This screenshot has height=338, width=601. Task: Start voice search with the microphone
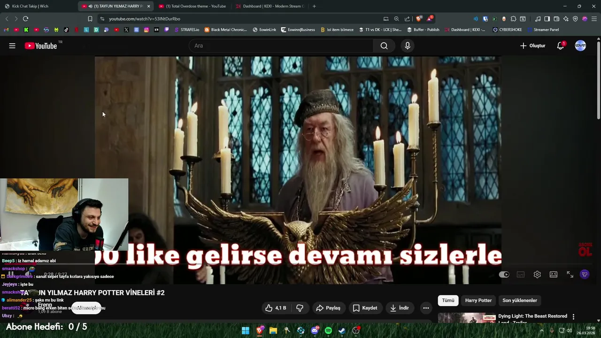(x=408, y=46)
